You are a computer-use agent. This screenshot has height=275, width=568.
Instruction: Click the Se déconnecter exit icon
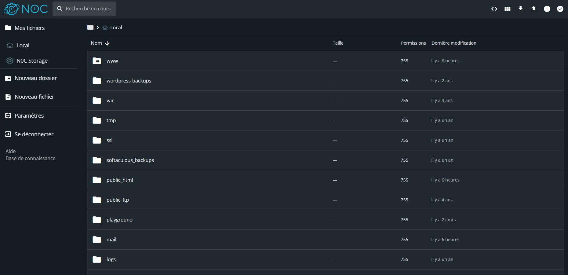(8, 134)
